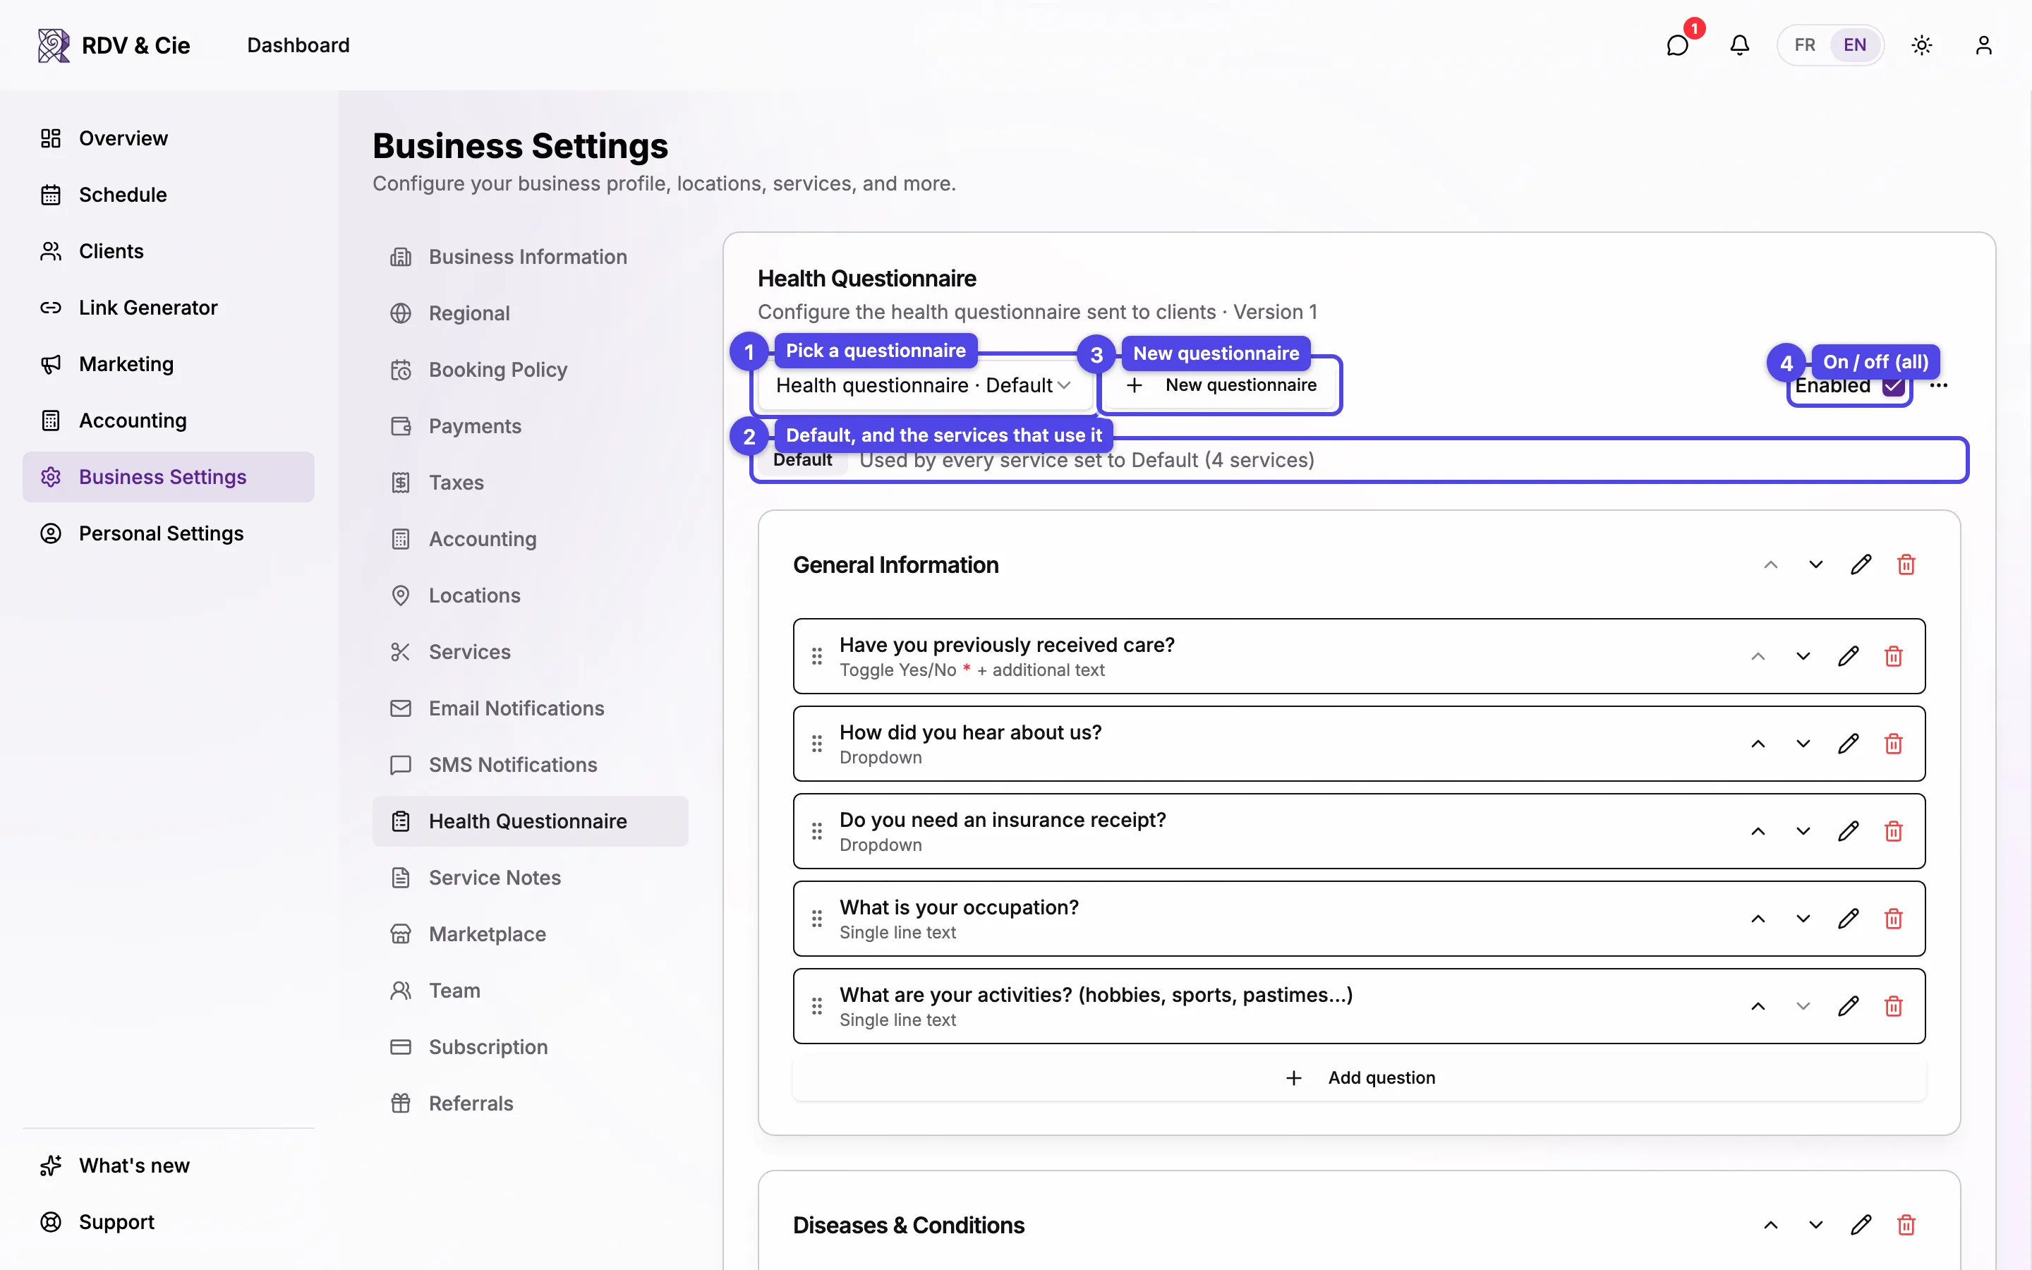This screenshot has width=2032, height=1270.
Task: Move 'How did you hear about us?' up
Action: tap(1758, 744)
